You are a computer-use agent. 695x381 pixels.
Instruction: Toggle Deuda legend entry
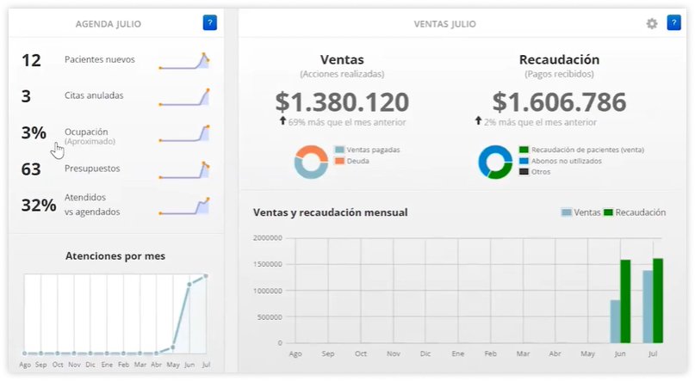click(x=351, y=161)
